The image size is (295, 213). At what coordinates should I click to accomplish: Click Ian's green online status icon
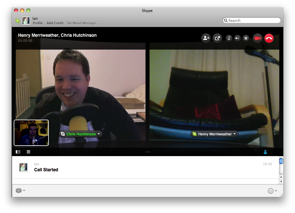tap(18, 21)
